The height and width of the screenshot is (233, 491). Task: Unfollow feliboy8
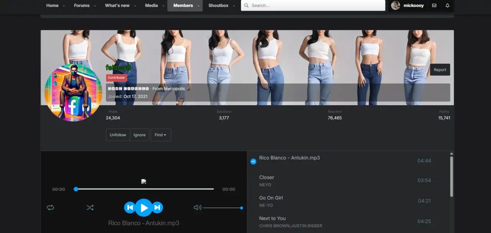(x=118, y=135)
